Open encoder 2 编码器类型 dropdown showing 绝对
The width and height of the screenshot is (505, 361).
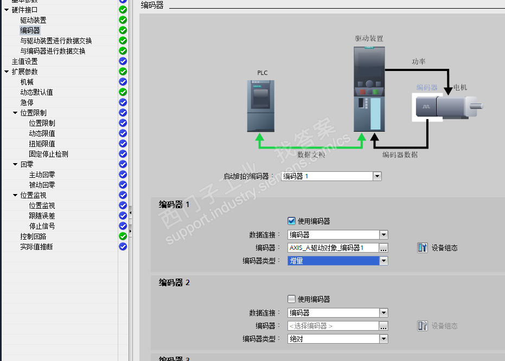tap(383, 339)
